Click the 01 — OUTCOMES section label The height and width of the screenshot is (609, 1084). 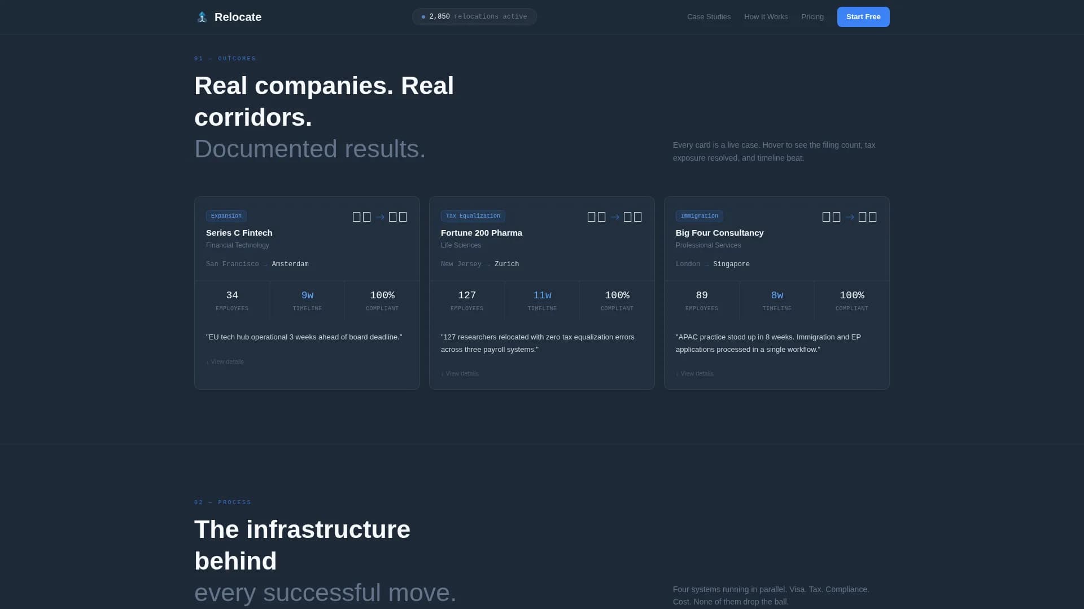point(225,59)
